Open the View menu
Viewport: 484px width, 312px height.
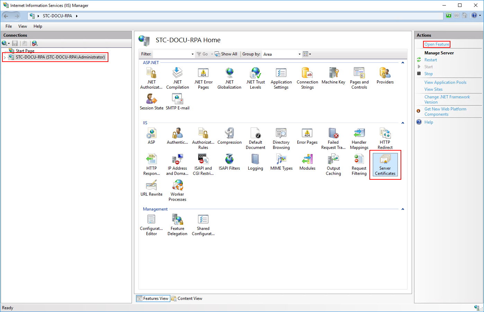(23, 26)
